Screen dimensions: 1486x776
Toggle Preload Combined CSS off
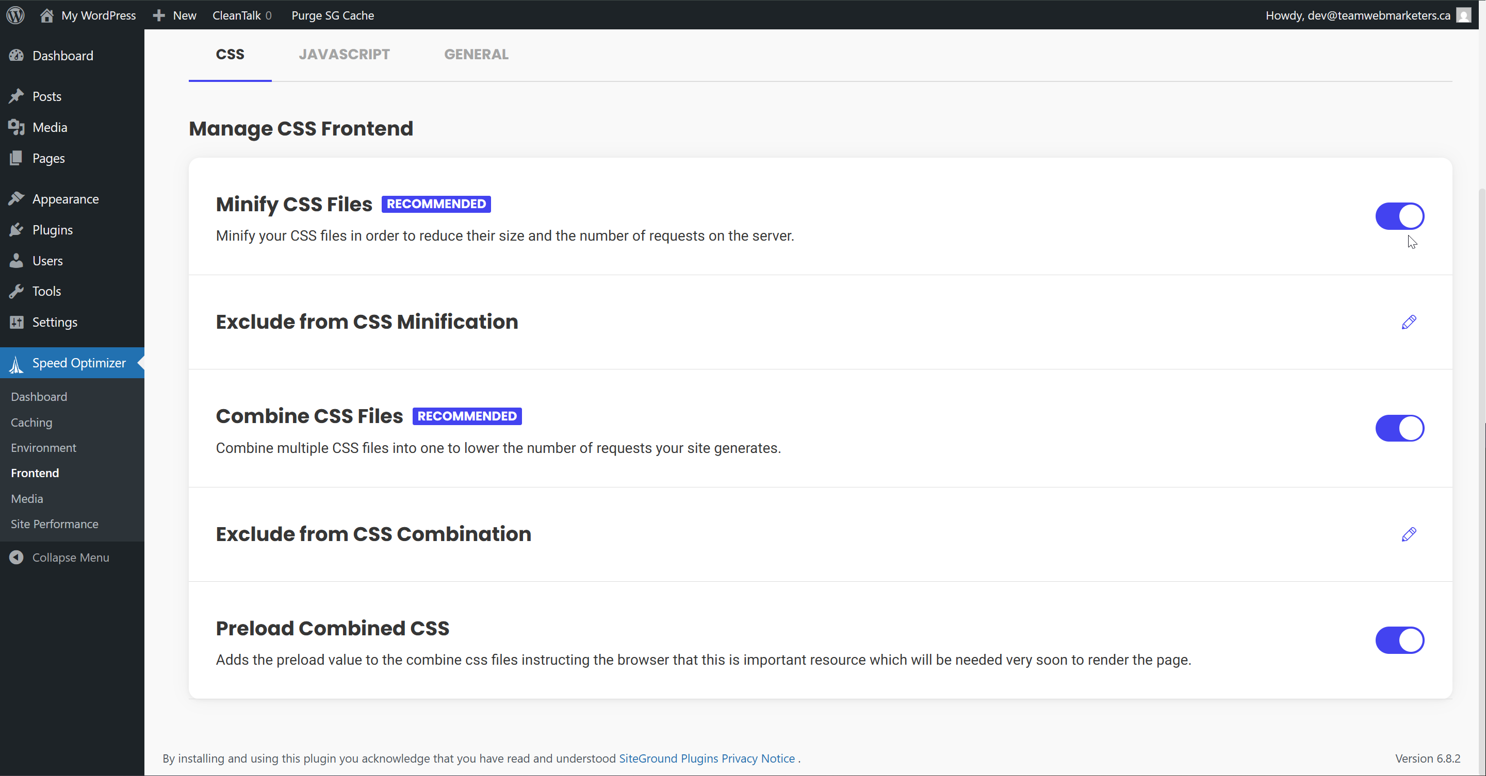coord(1399,640)
